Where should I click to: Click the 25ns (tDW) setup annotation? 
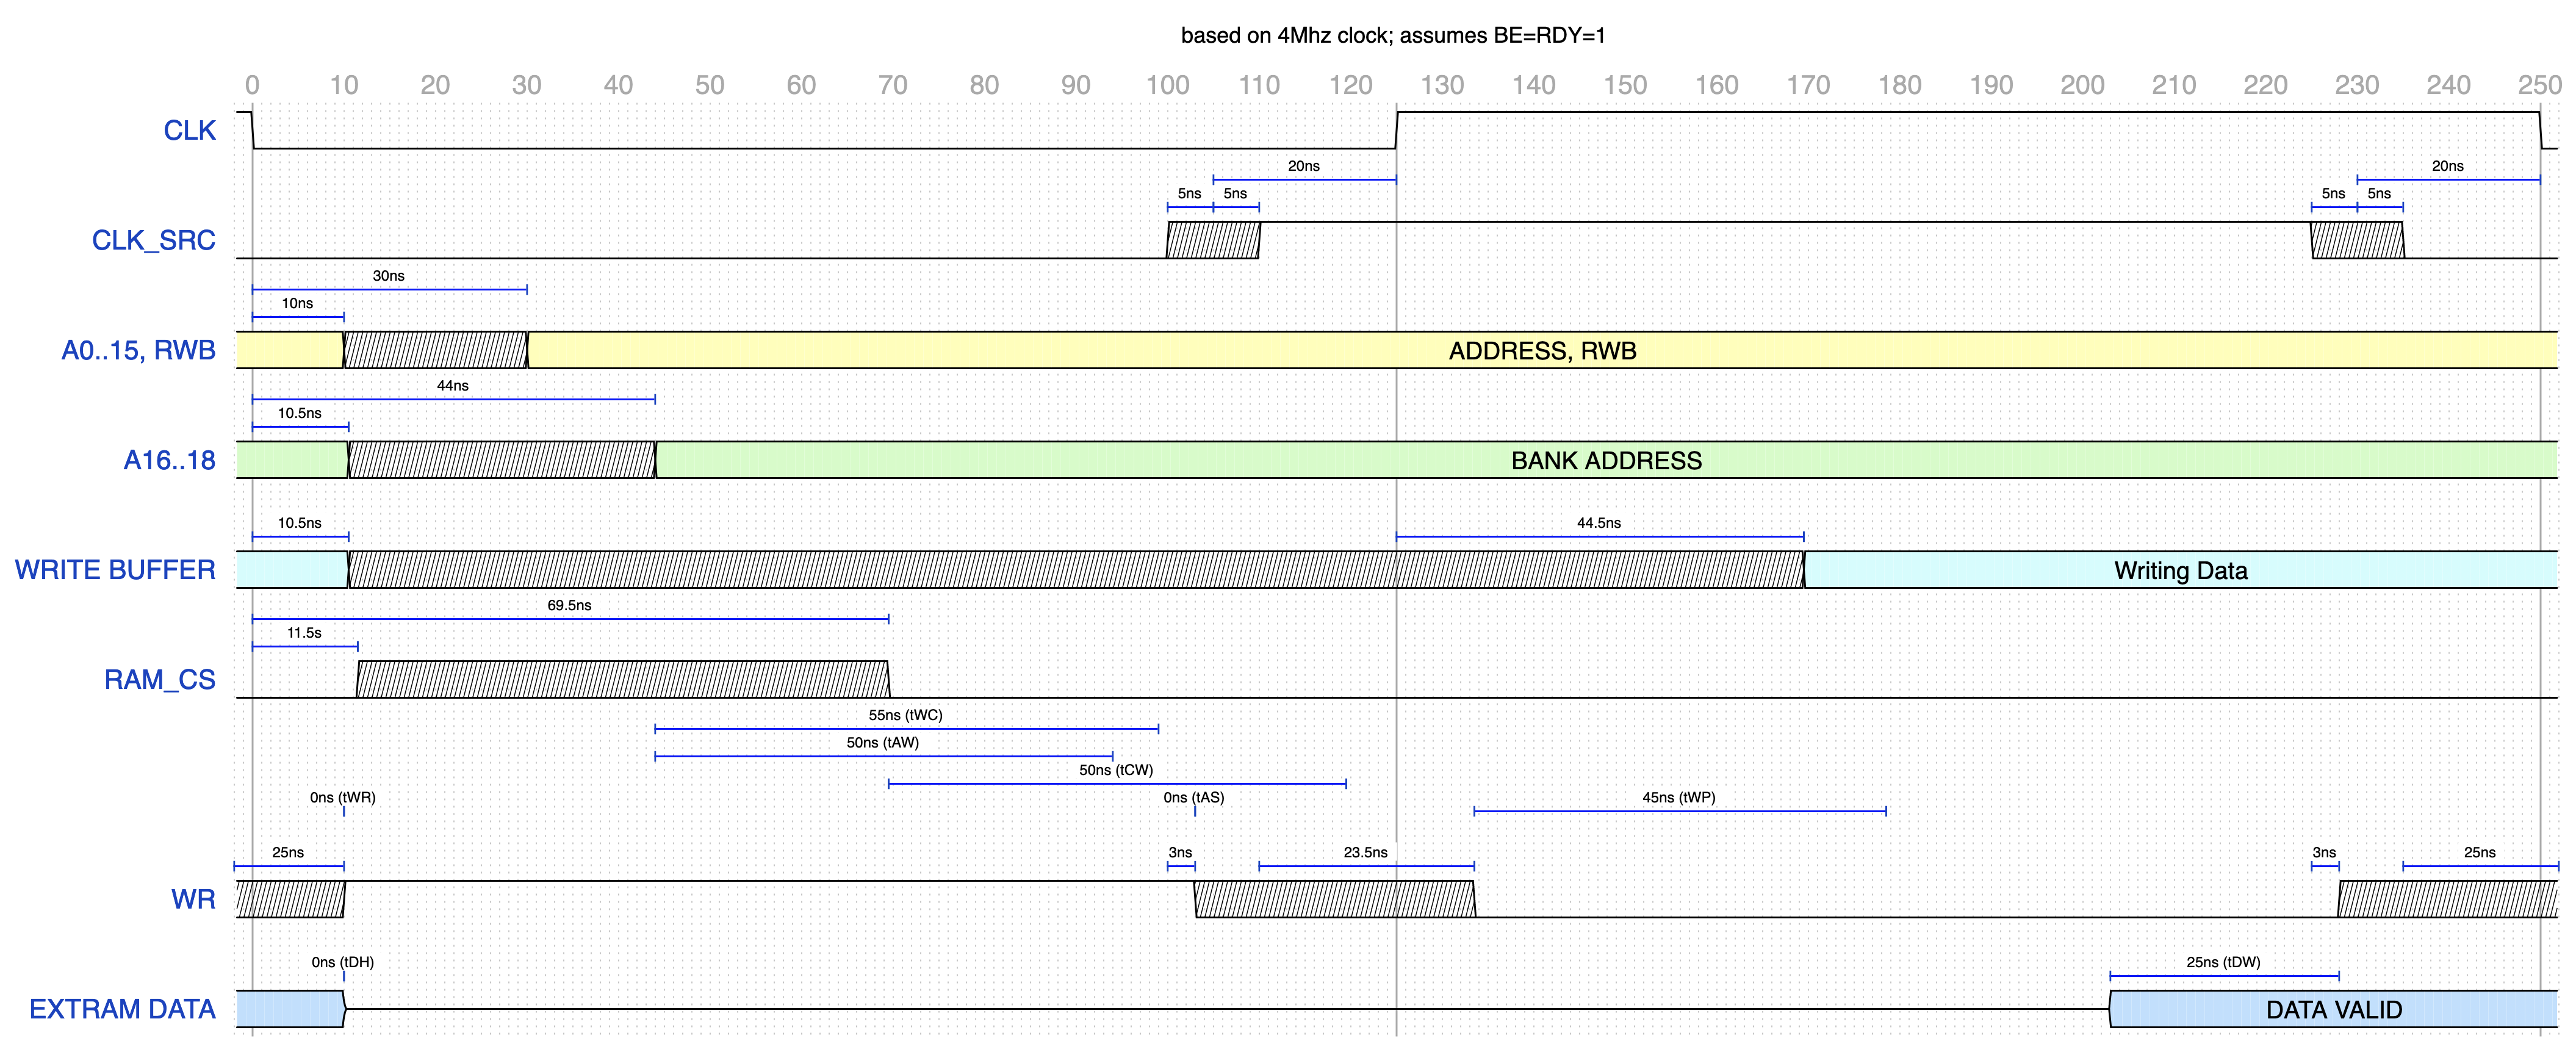pos(2223,962)
